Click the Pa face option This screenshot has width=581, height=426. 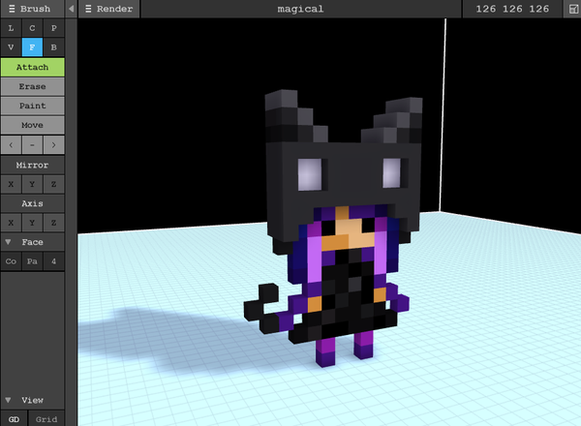pyautogui.click(x=32, y=261)
